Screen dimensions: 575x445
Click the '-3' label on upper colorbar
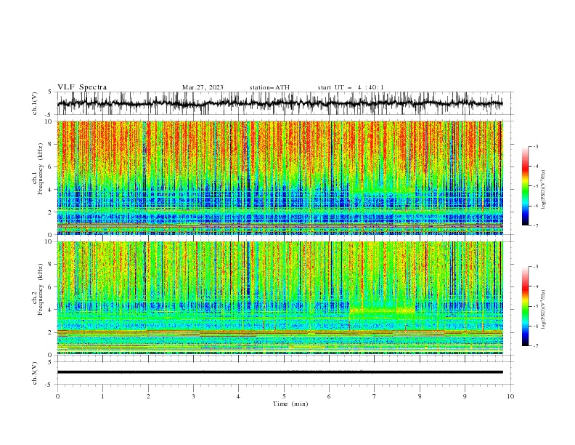(x=535, y=146)
